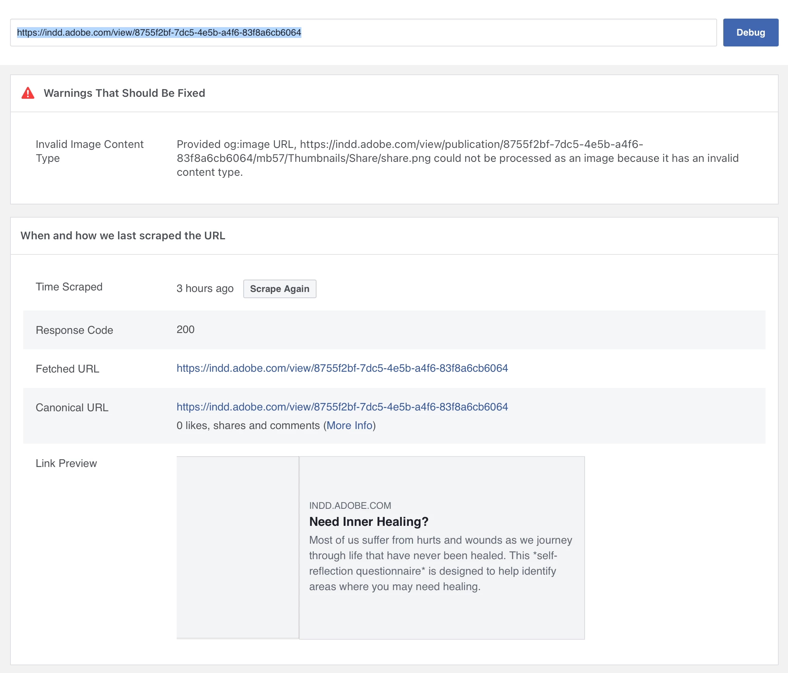Click the Warnings That Should Be Fixed header
The height and width of the screenshot is (673, 788).
click(124, 93)
